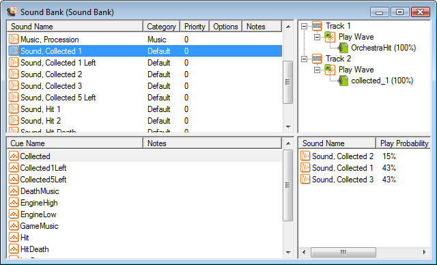This screenshot has width=437, height=265.
Task: Click the probability list scroll right arrow
Action: click(x=425, y=252)
